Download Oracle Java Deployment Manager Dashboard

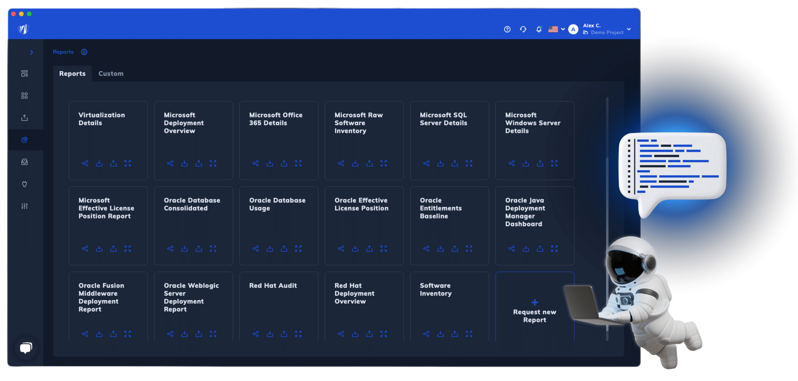(x=526, y=249)
